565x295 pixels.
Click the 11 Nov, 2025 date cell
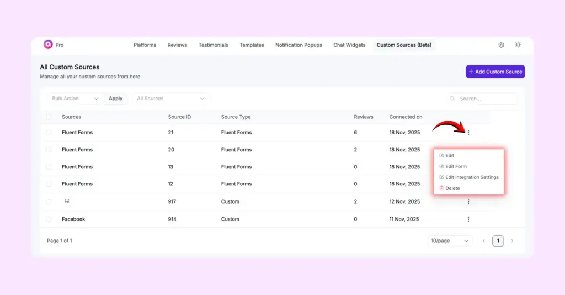404,219
